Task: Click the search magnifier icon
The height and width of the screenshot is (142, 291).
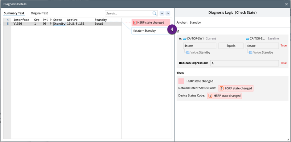Action: (x=155, y=13)
